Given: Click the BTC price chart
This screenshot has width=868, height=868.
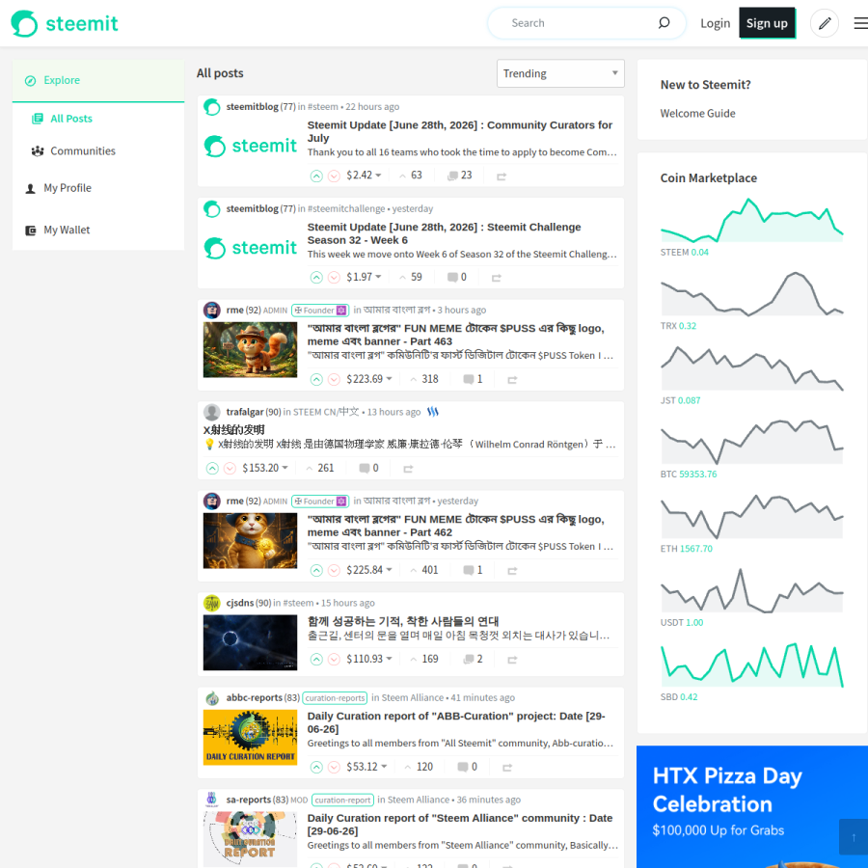Looking at the screenshot, I should pyautogui.click(x=751, y=442).
